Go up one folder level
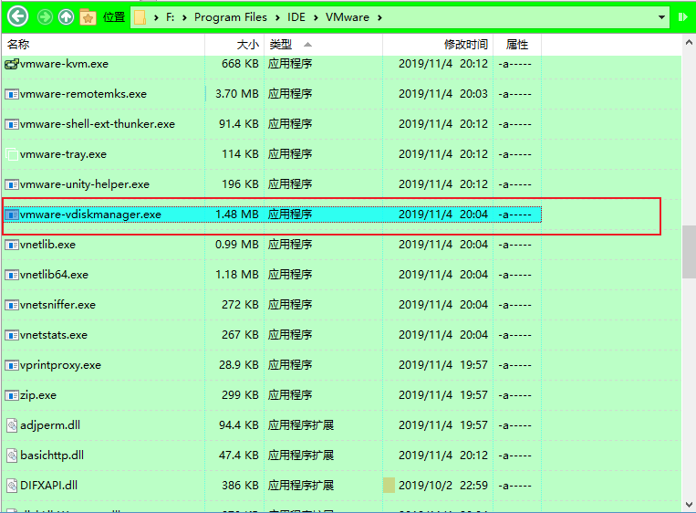Screen dimensions: 696x513 click(67, 17)
